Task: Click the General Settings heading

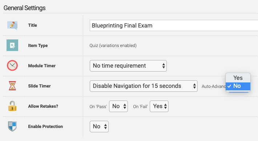Action: [x=24, y=8]
